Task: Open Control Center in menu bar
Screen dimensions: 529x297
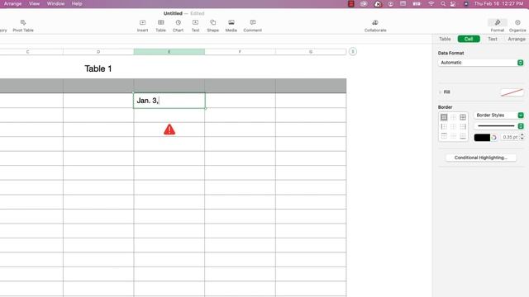Action: click(453, 3)
